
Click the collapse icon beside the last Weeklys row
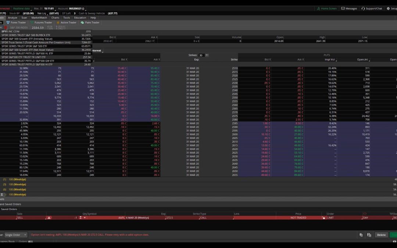coord(2,195)
